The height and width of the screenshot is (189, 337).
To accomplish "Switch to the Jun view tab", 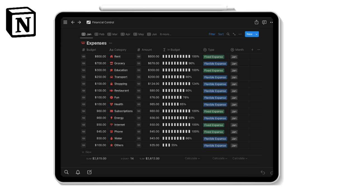I will (x=152, y=34).
